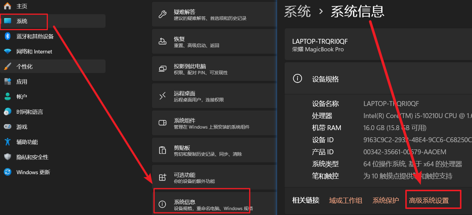Click the info icon beside 系统信息
The image size is (472, 215).
point(162,204)
